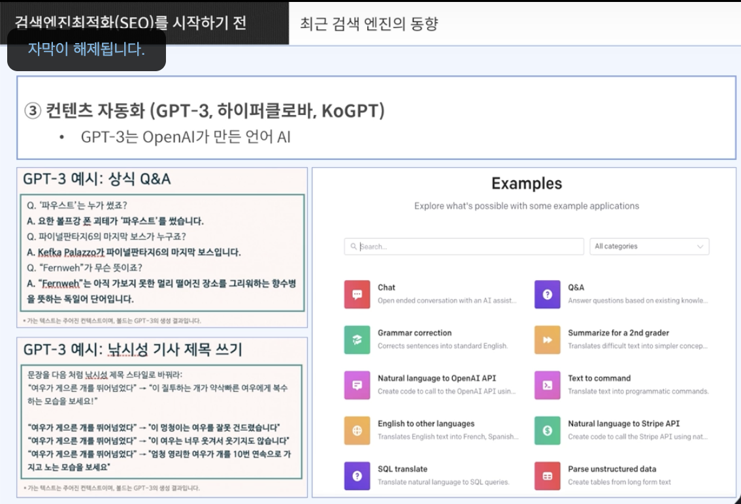Open the purple Q&A example icon
This screenshot has height=504, width=741.
(547, 294)
